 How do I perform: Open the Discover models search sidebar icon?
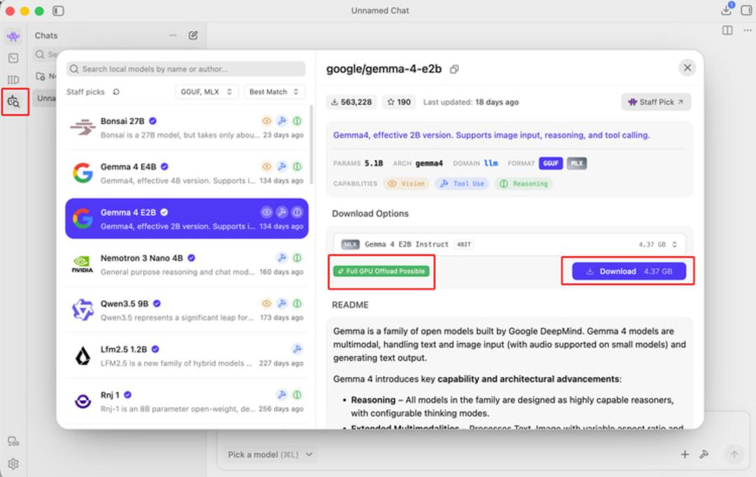click(13, 102)
